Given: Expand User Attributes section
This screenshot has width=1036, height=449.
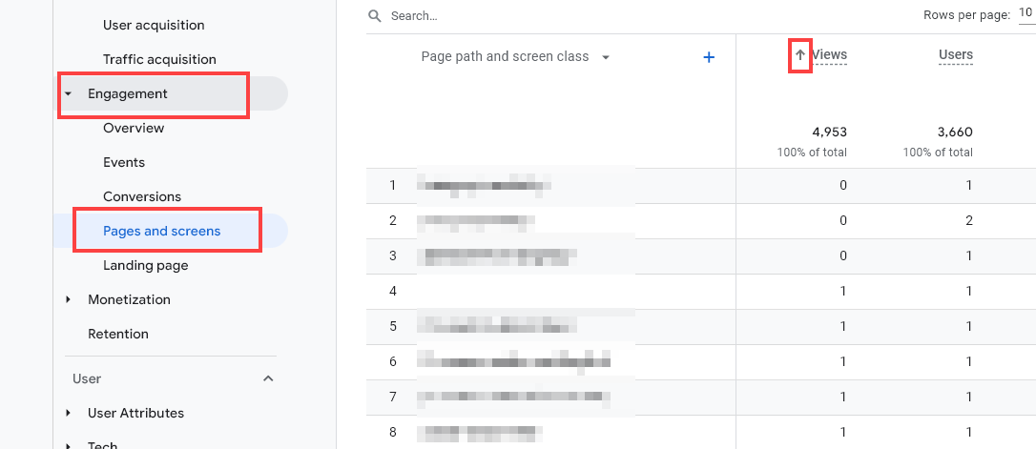Looking at the screenshot, I should pyautogui.click(x=69, y=413).
